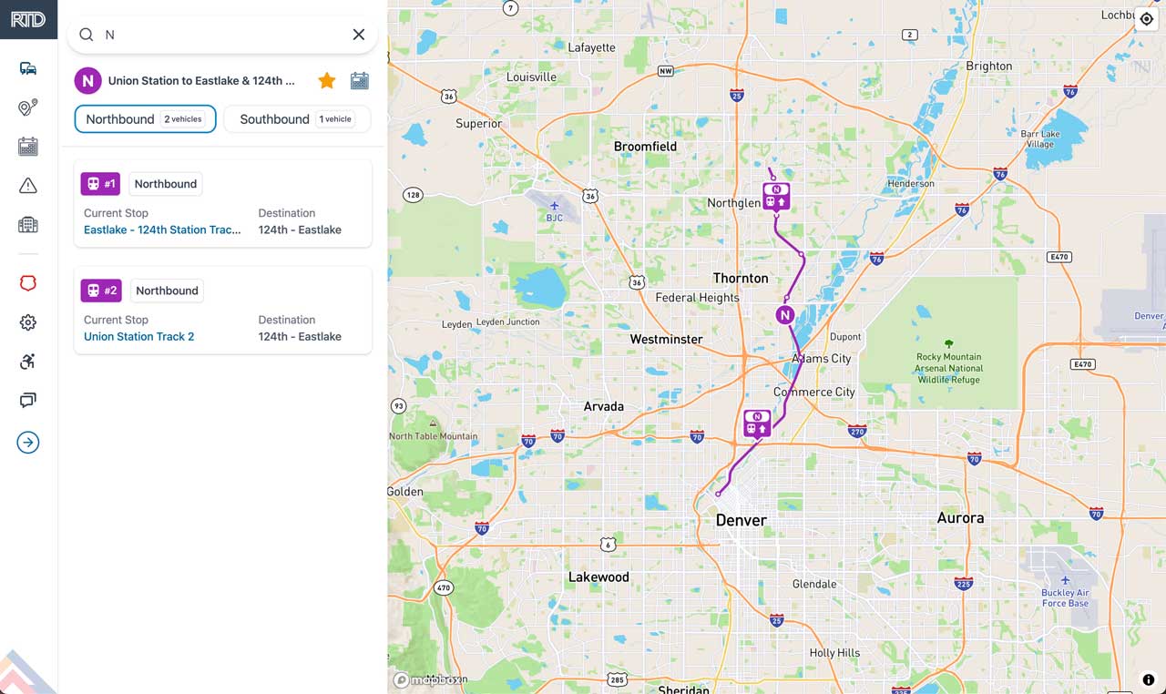Open the feedback chat icon
Viewport: 1166px width, 694px height.
(28, 400)
